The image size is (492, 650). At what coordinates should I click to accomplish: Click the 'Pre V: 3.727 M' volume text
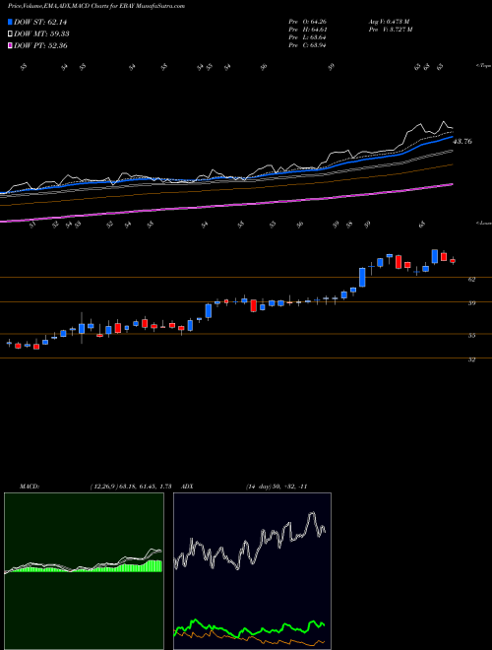click(x=393, y=30)
